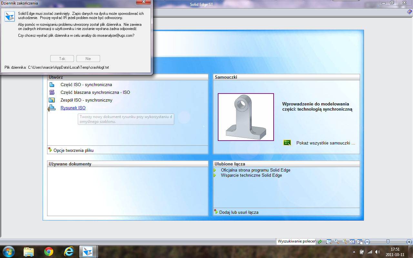The height and width of the screenshot is (258, 413).
Task: Click the green arrow beside Wsparcie techniczne
Action: coord(215,175)
